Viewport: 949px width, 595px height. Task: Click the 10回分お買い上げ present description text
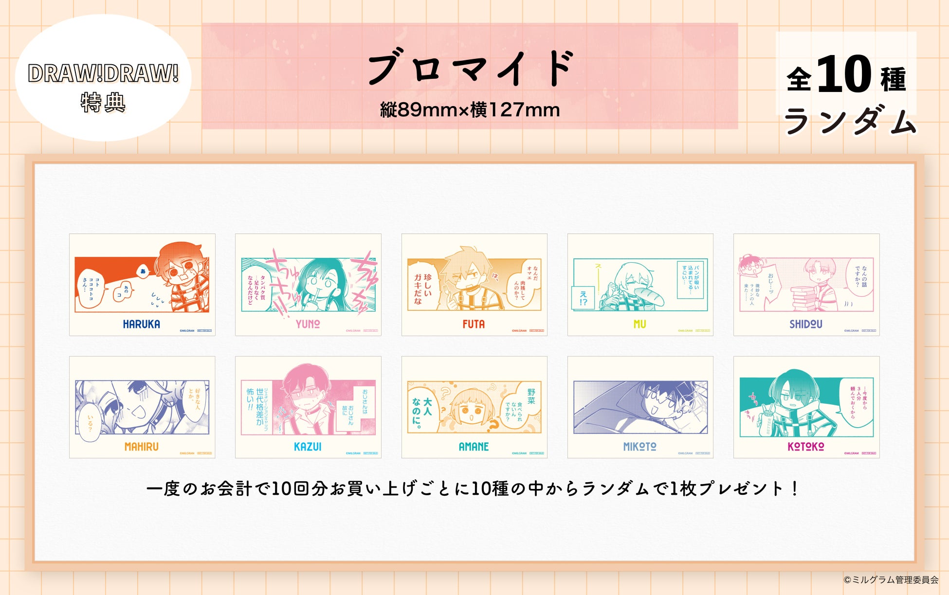click(472, 488)
